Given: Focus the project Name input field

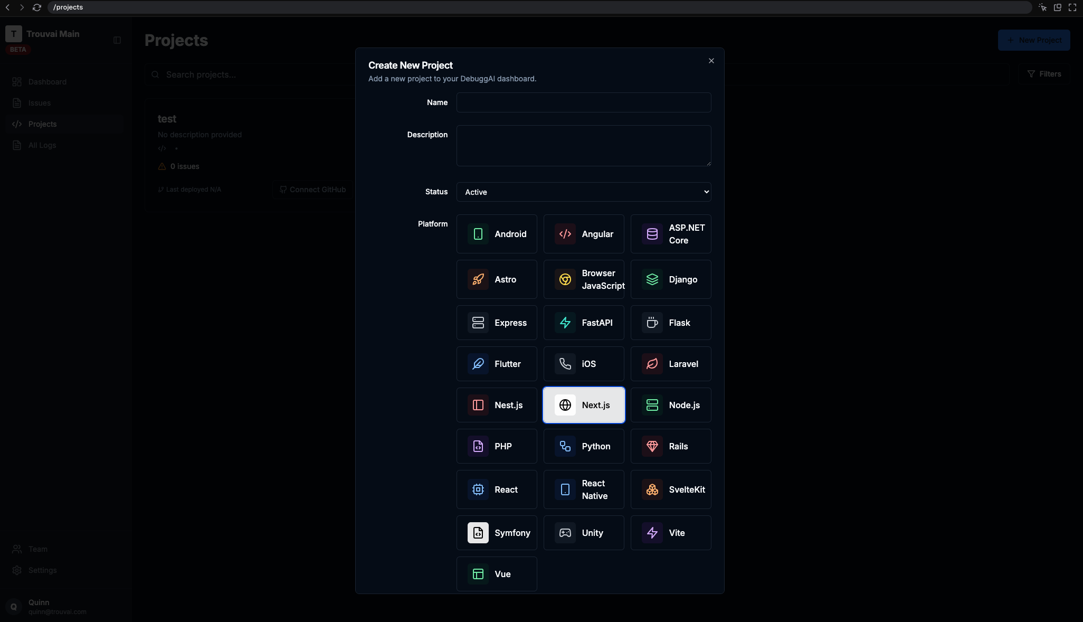Looking at the screenshot, I should (584, 102).
